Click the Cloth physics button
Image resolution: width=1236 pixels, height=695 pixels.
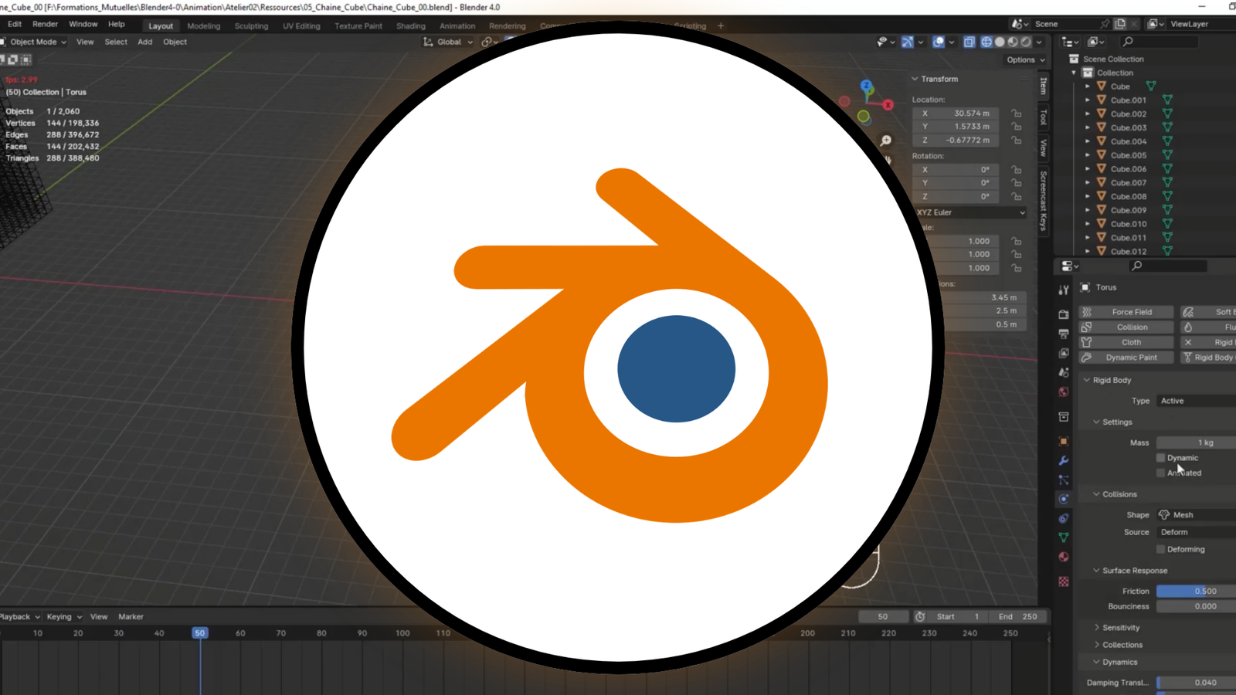pos(1126,342)
